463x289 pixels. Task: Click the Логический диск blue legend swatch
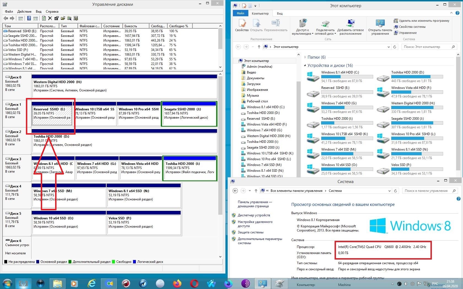coord(134,262)
